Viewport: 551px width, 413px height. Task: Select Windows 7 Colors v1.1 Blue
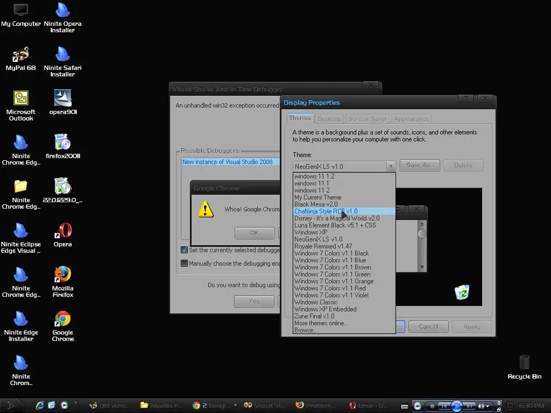[x=344, y=260]
